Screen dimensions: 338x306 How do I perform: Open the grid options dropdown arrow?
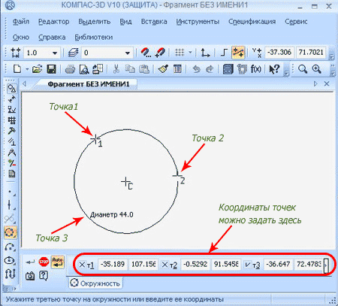pyautogui.click(x=190, y=53)
